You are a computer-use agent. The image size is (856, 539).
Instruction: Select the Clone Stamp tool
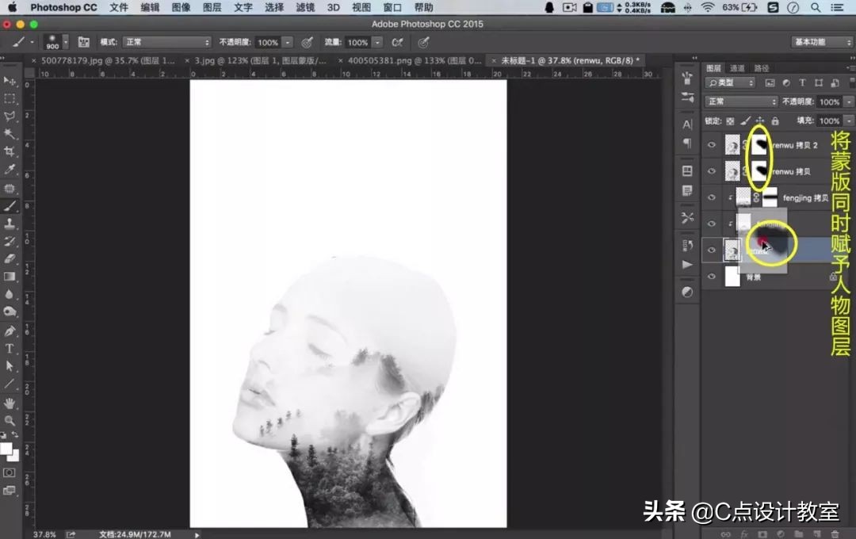(x=10, y=224)
